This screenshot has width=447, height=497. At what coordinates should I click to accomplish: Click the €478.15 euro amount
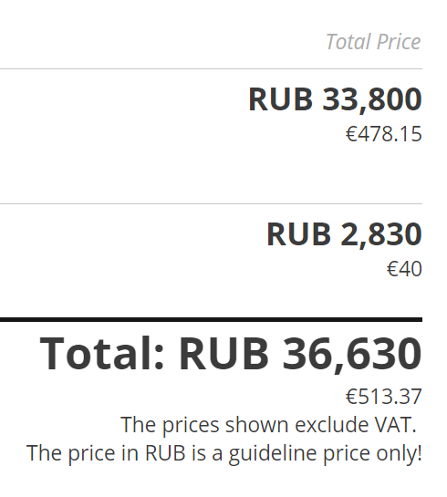pyautogui.click(x=383, y=134)
